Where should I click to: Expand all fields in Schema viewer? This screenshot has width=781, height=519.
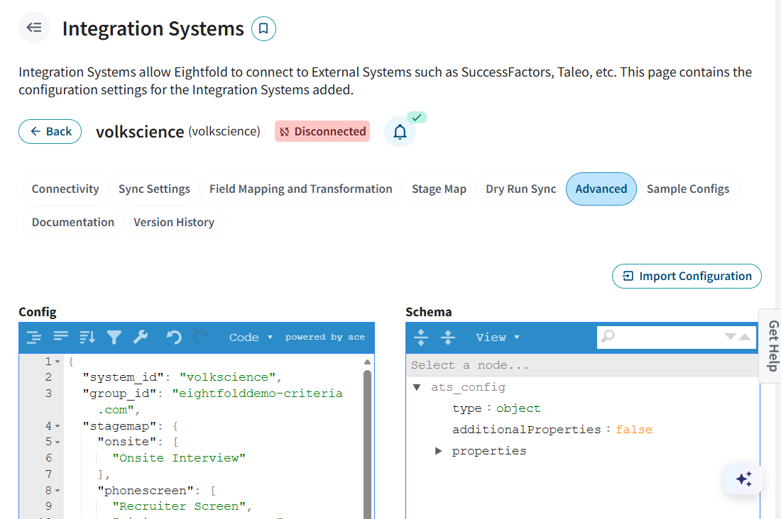[x=421, y=337]
